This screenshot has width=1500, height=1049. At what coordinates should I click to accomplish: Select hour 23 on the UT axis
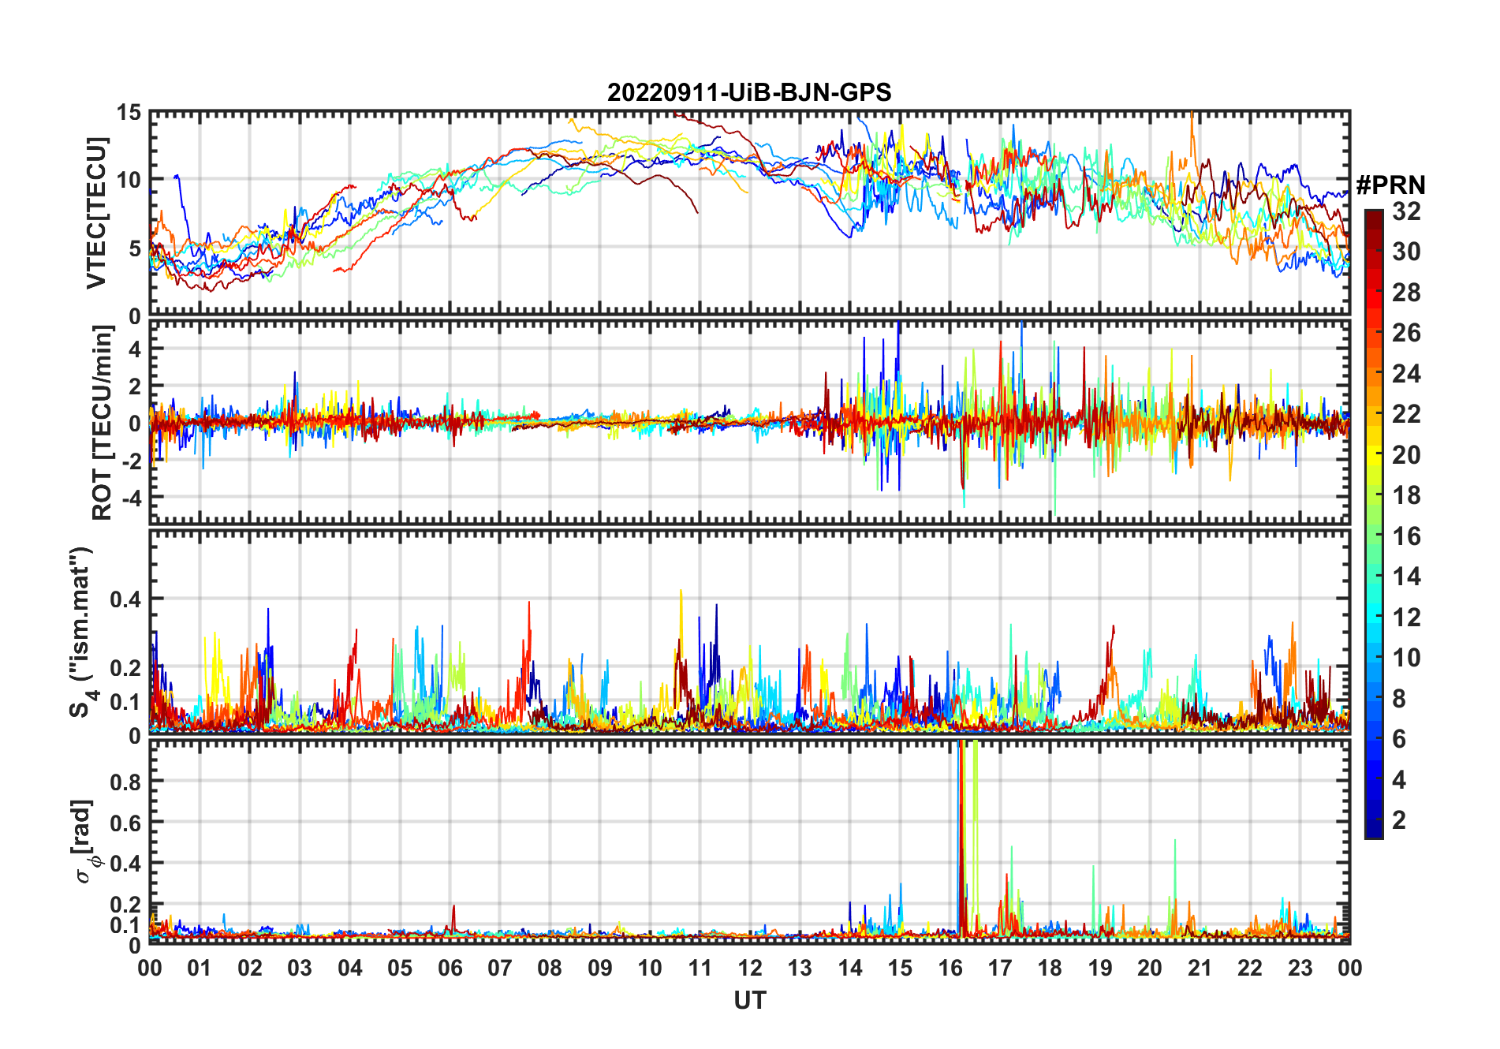[x=1300, y=968]
